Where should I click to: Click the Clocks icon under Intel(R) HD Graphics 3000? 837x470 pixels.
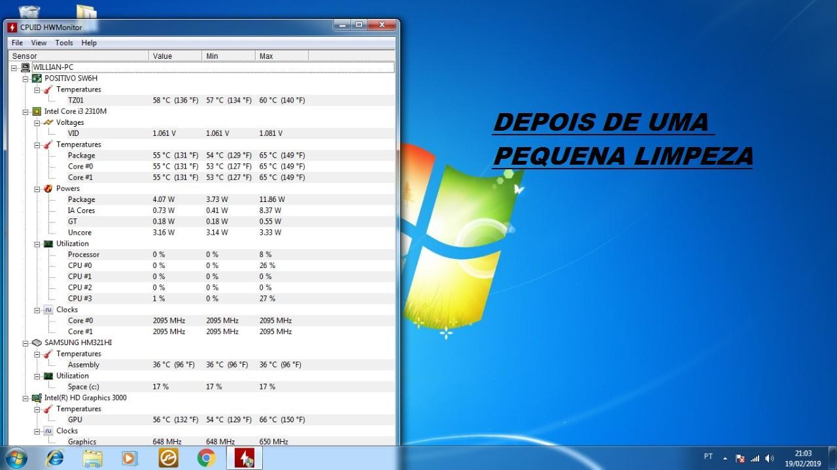[48, 431]
